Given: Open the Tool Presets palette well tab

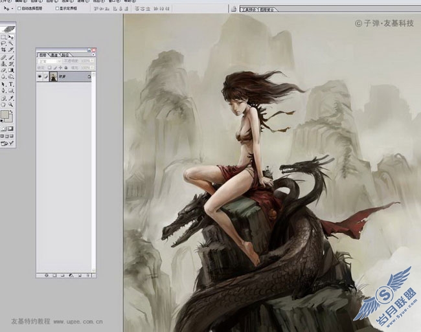Looking at the screenshot, I should [249, 10].
